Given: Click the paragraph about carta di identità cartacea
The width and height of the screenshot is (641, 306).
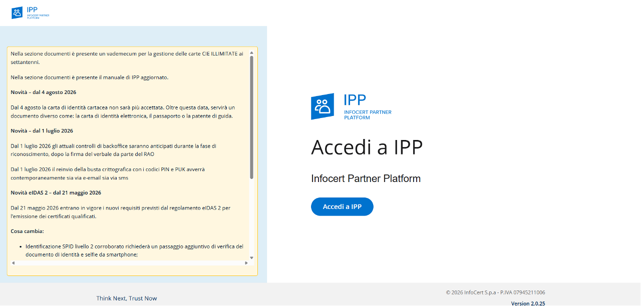Looking at the screenshot, I should [123, 111].
